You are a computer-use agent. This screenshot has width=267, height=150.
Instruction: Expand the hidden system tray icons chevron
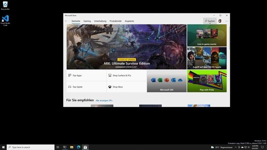[236, 147]
